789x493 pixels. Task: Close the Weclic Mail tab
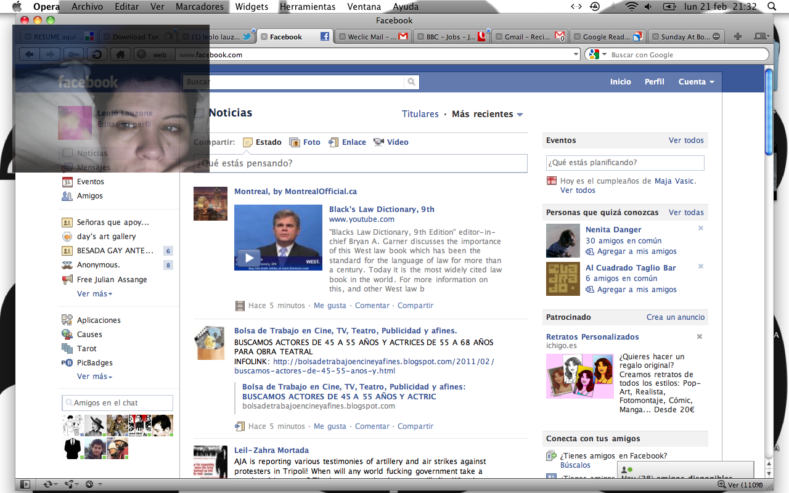(342, 37)
